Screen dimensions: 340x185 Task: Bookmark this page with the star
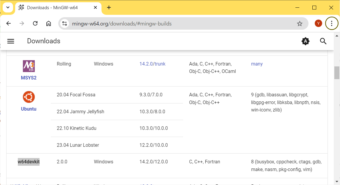pos(300,24)
